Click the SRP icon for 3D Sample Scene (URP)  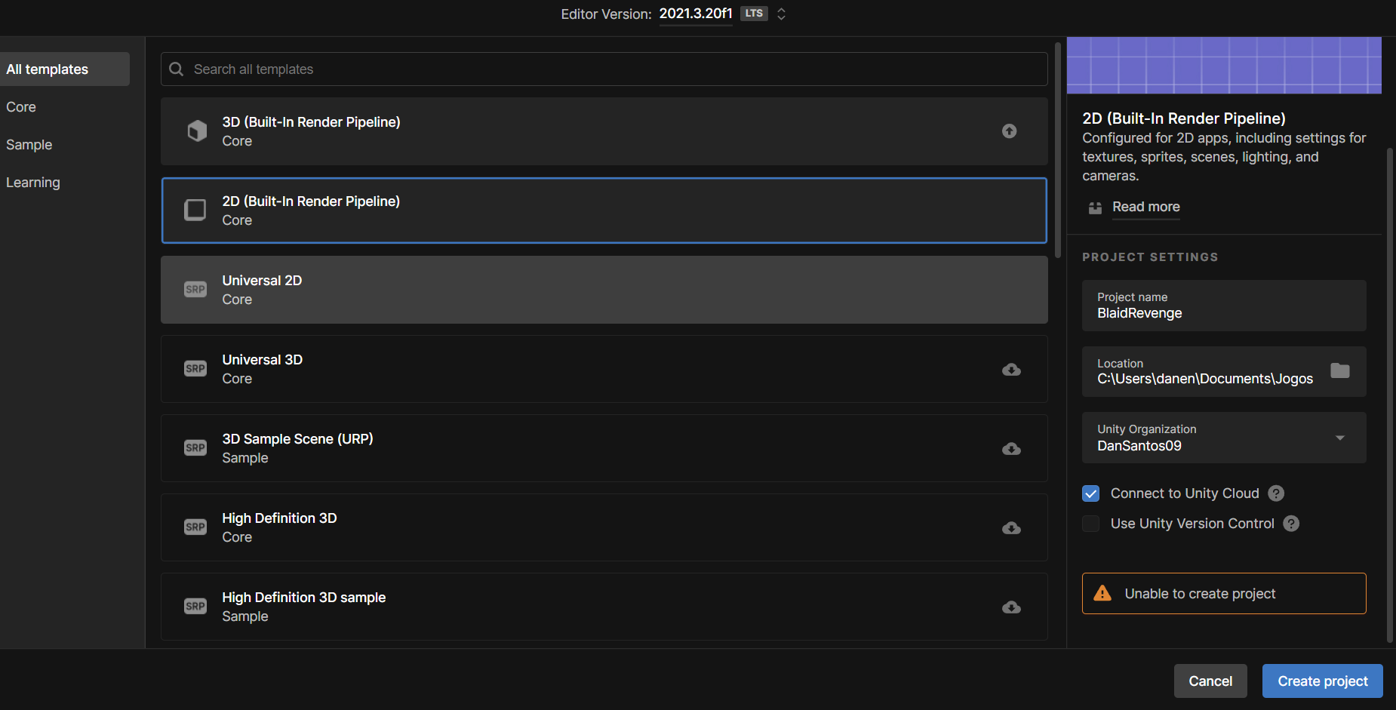point(195,447)
